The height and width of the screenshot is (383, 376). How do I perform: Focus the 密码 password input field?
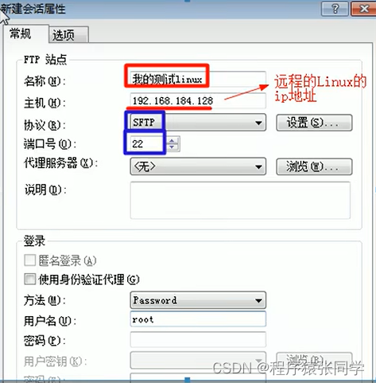[x=198, y=339]
